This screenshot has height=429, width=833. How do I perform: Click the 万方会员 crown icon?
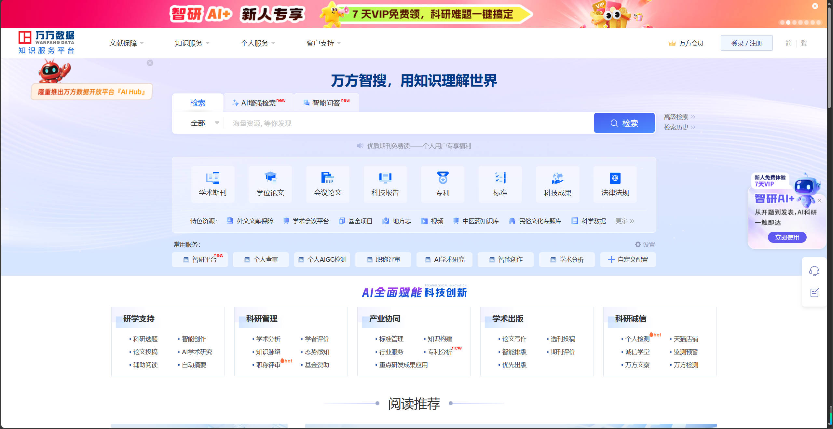coord(672,43)
